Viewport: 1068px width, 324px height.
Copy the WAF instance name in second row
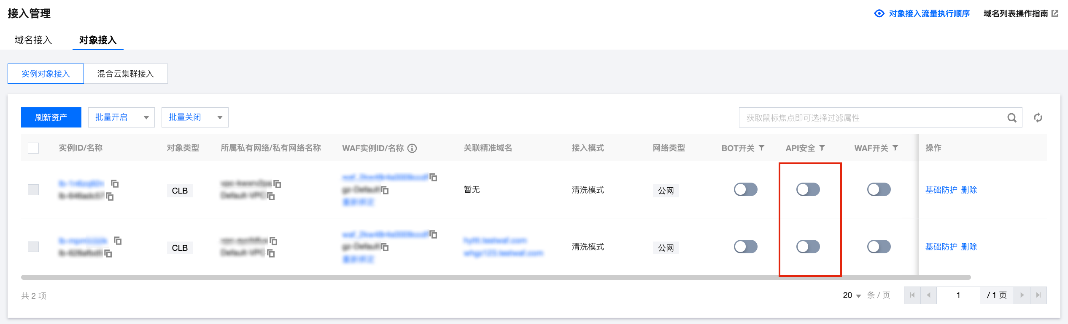click(x=385, y=247)
